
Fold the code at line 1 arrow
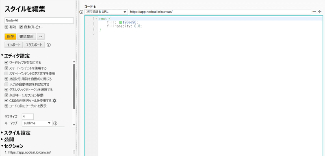pos(96,19)
